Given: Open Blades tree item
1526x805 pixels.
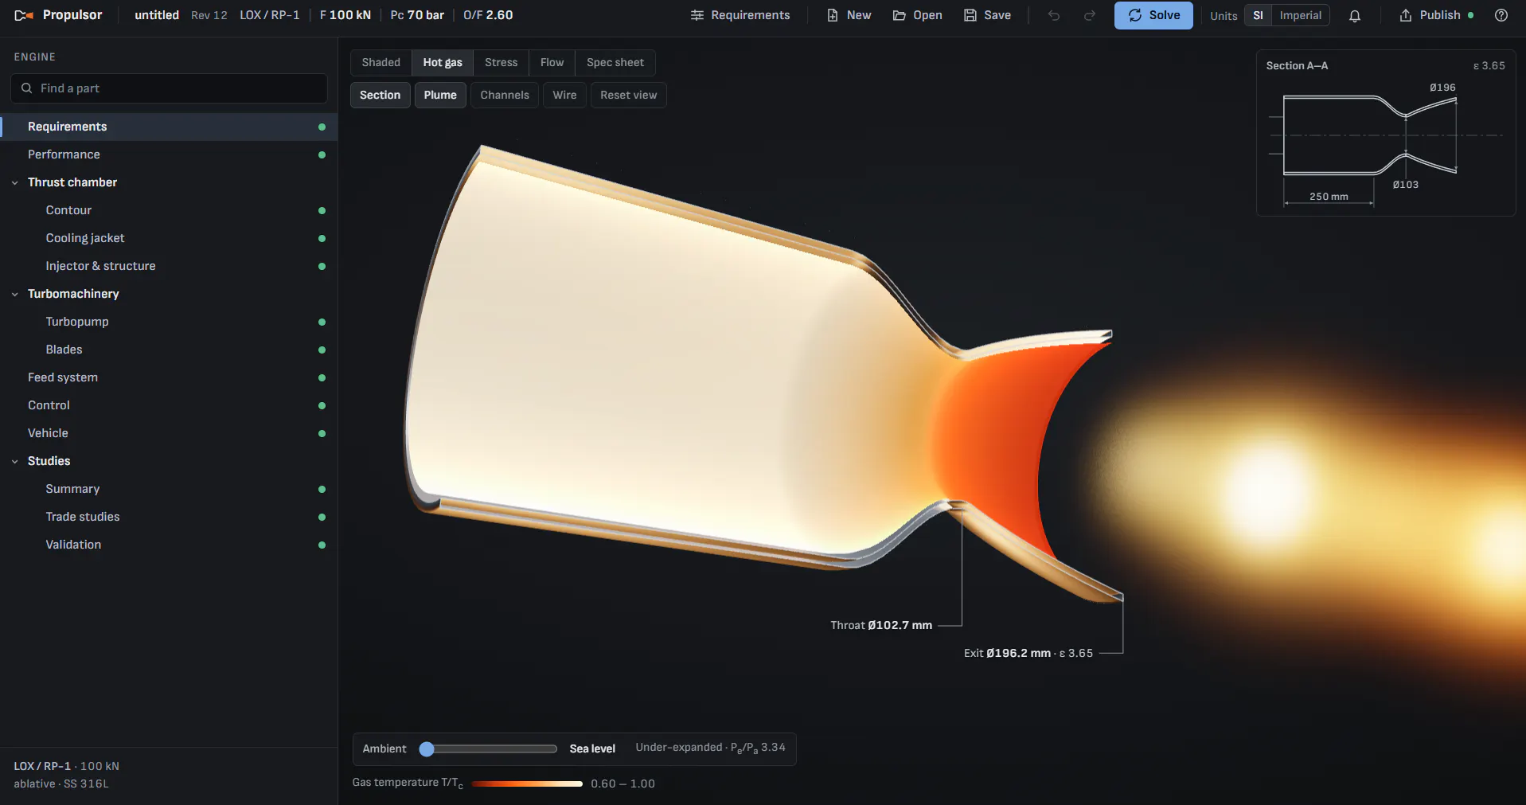Looking at the screenshot, I should (x=169, y=350).
